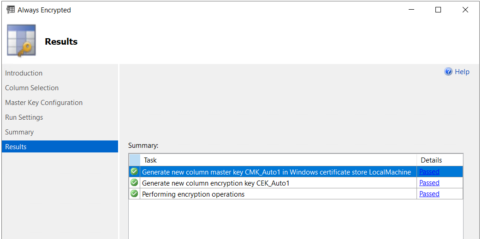Open Passed details for encryption operations

(429, 194)
